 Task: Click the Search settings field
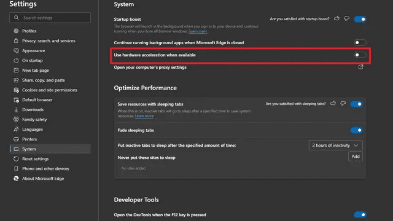[50, 18]
